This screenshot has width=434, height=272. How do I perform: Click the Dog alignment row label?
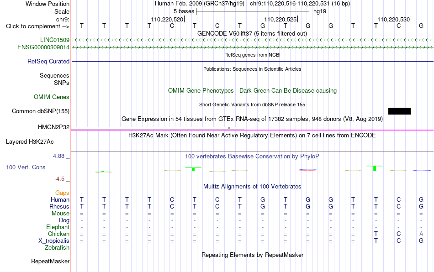pos(64,220)
